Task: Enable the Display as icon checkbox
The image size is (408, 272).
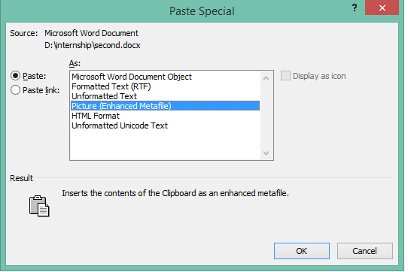Action: [285, 76]
